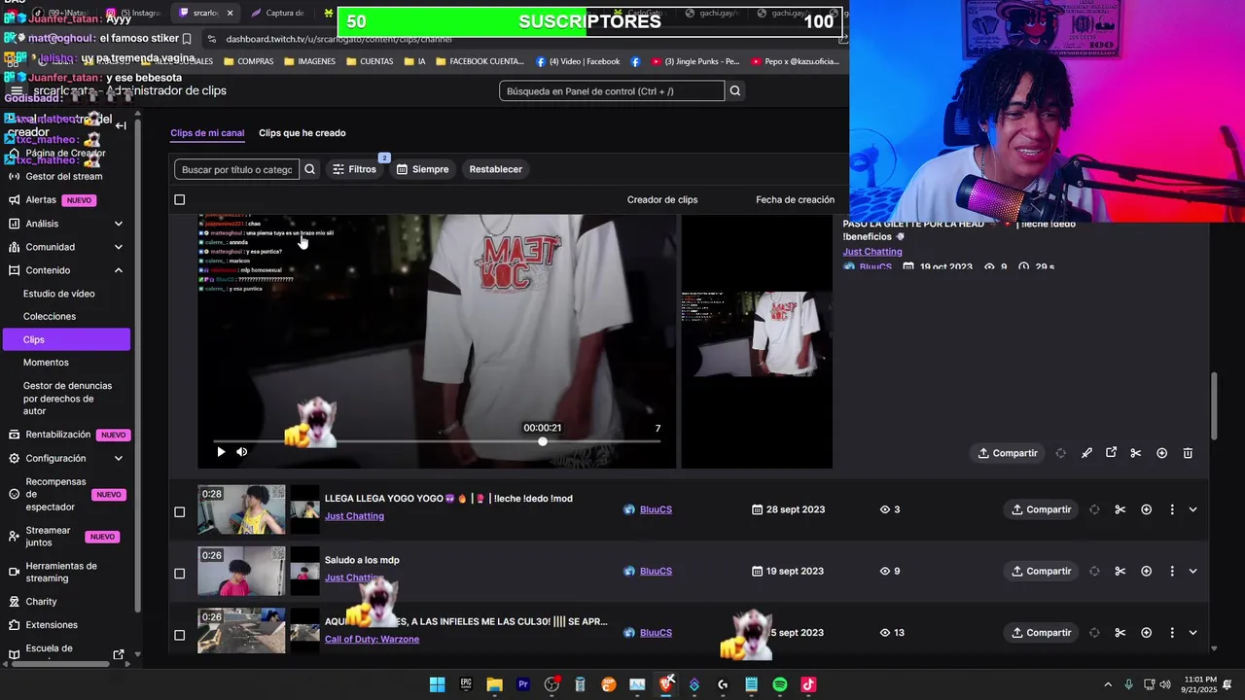Share the LLEGA LLEGA YOGO clip
The height and width of the screenshot is (700, 1245).
tap(1041, 509)
